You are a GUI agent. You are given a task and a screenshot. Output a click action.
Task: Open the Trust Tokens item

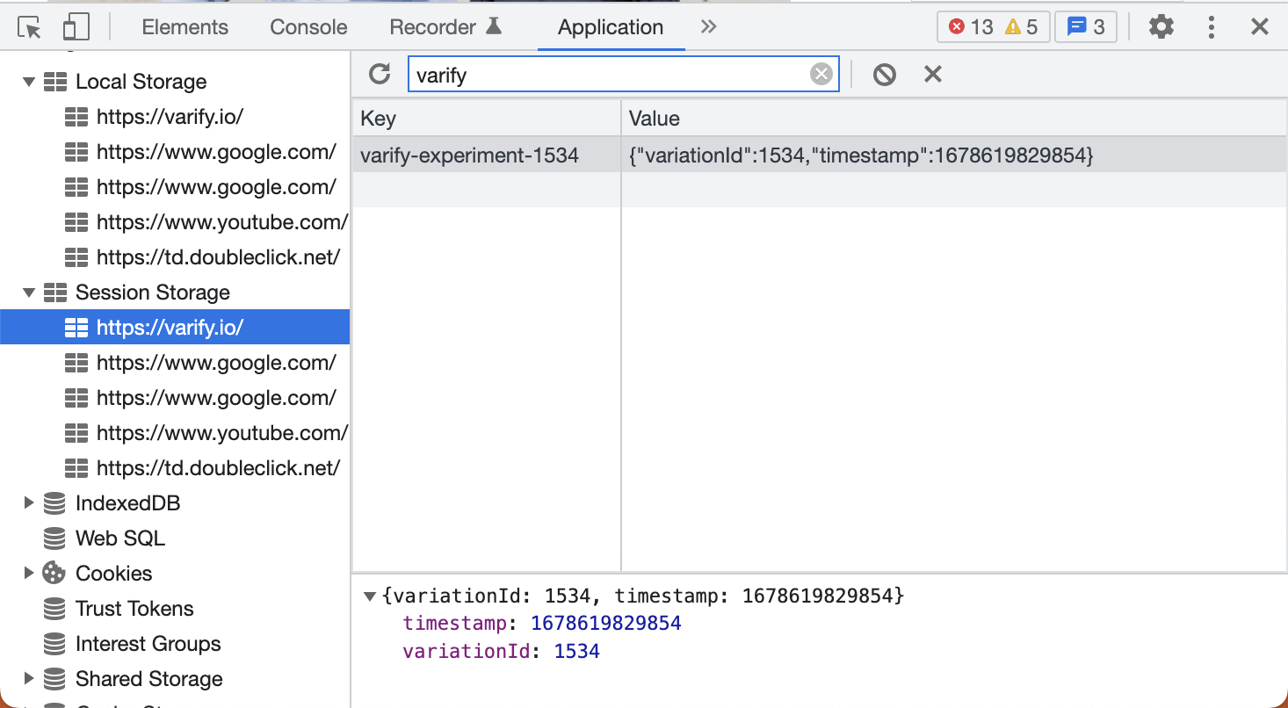[x=134, y=609]
